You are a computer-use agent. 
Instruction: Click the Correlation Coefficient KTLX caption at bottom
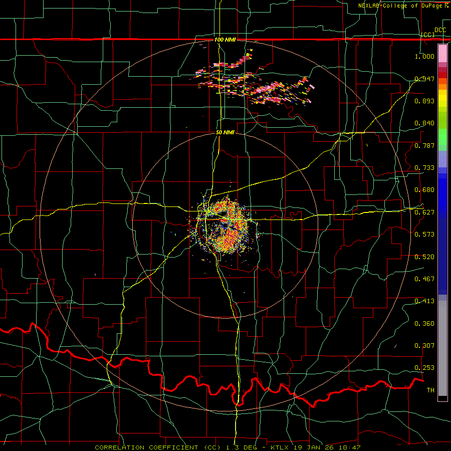coord(228,447)
